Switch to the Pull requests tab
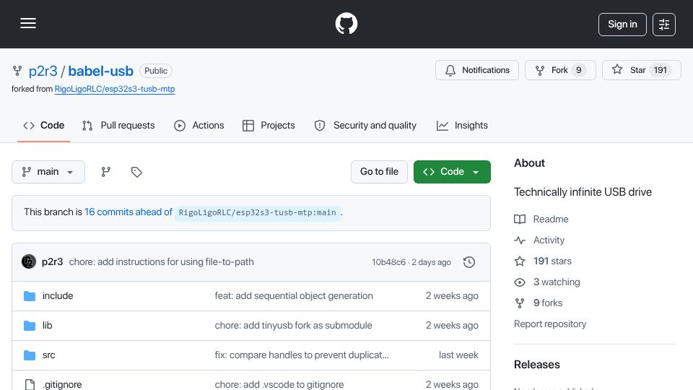The height and width of the screenshot is (390, 693). tap(118, 126)
